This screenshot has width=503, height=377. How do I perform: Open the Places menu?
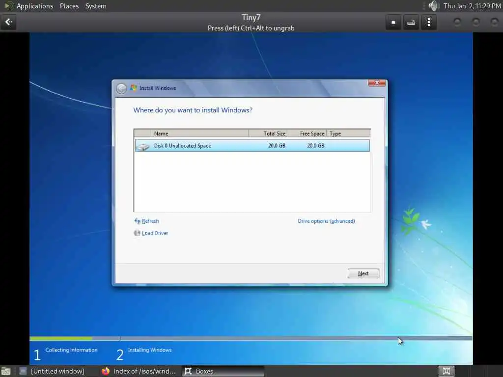pos(69,6)
